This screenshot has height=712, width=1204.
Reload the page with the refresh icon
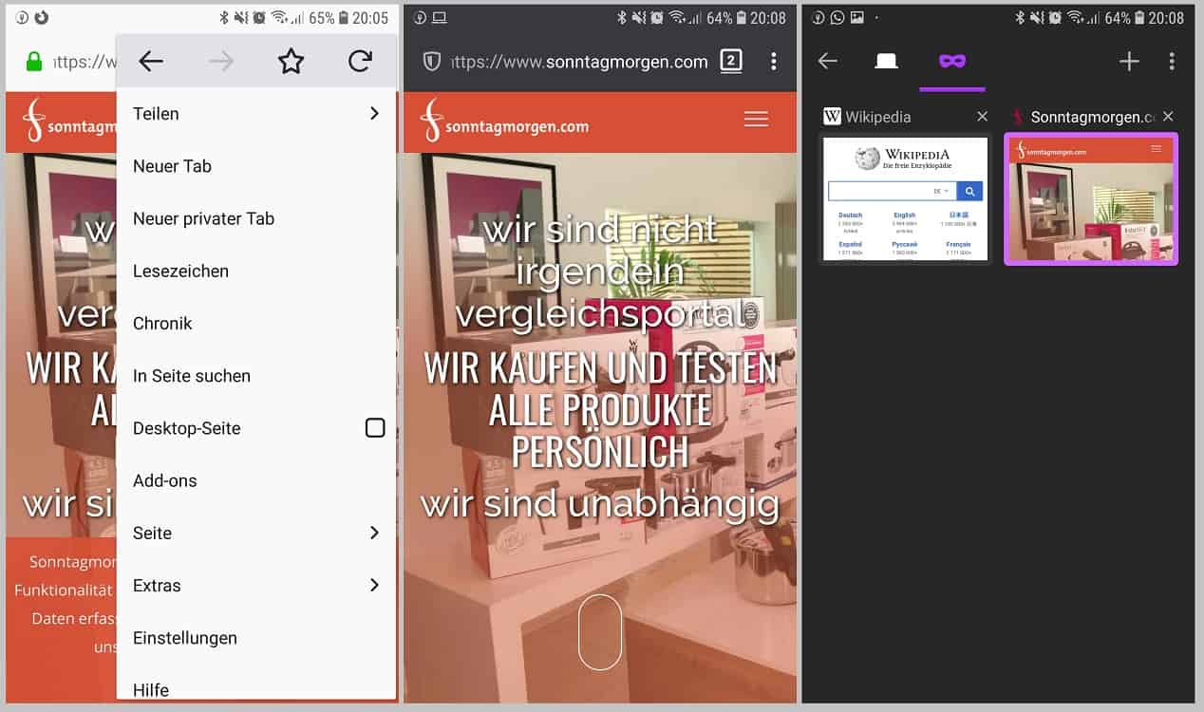(360, 62)
